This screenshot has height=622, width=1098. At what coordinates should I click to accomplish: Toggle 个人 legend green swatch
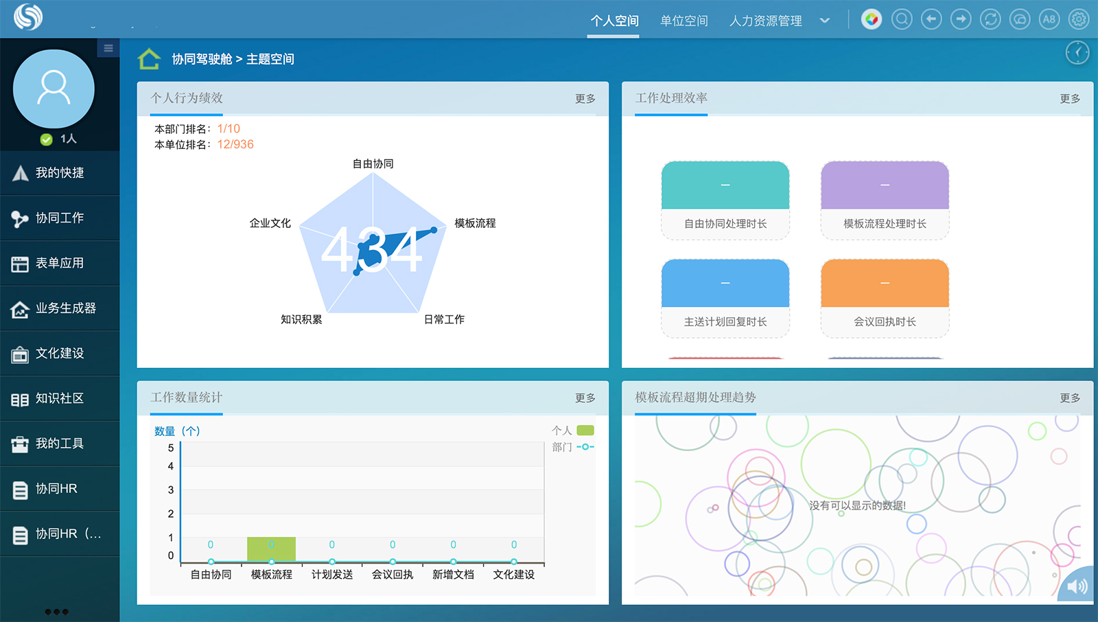(x=585, y=430)
